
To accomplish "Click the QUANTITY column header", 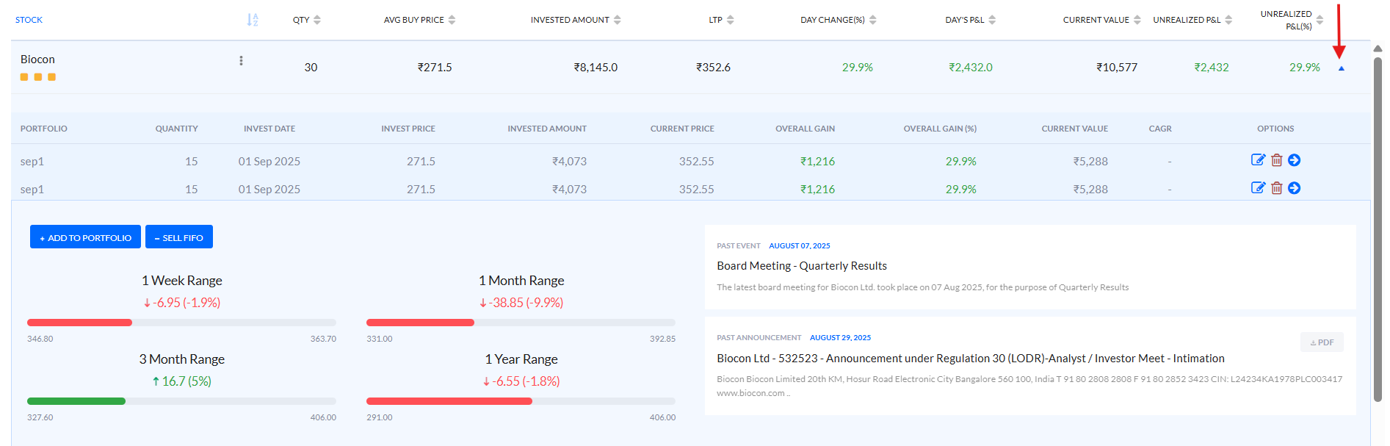I will point(177,129).
